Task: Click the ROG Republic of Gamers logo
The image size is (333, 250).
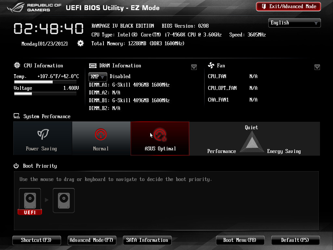Action: click(x=34, y=8)
